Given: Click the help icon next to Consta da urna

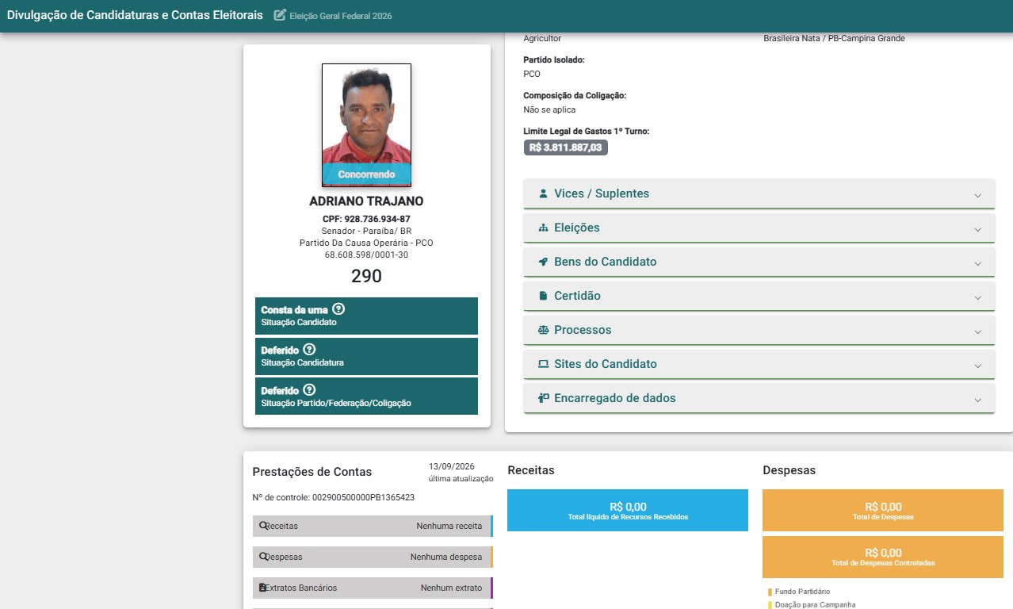Looking at the screenshot, I should point(338,309).
